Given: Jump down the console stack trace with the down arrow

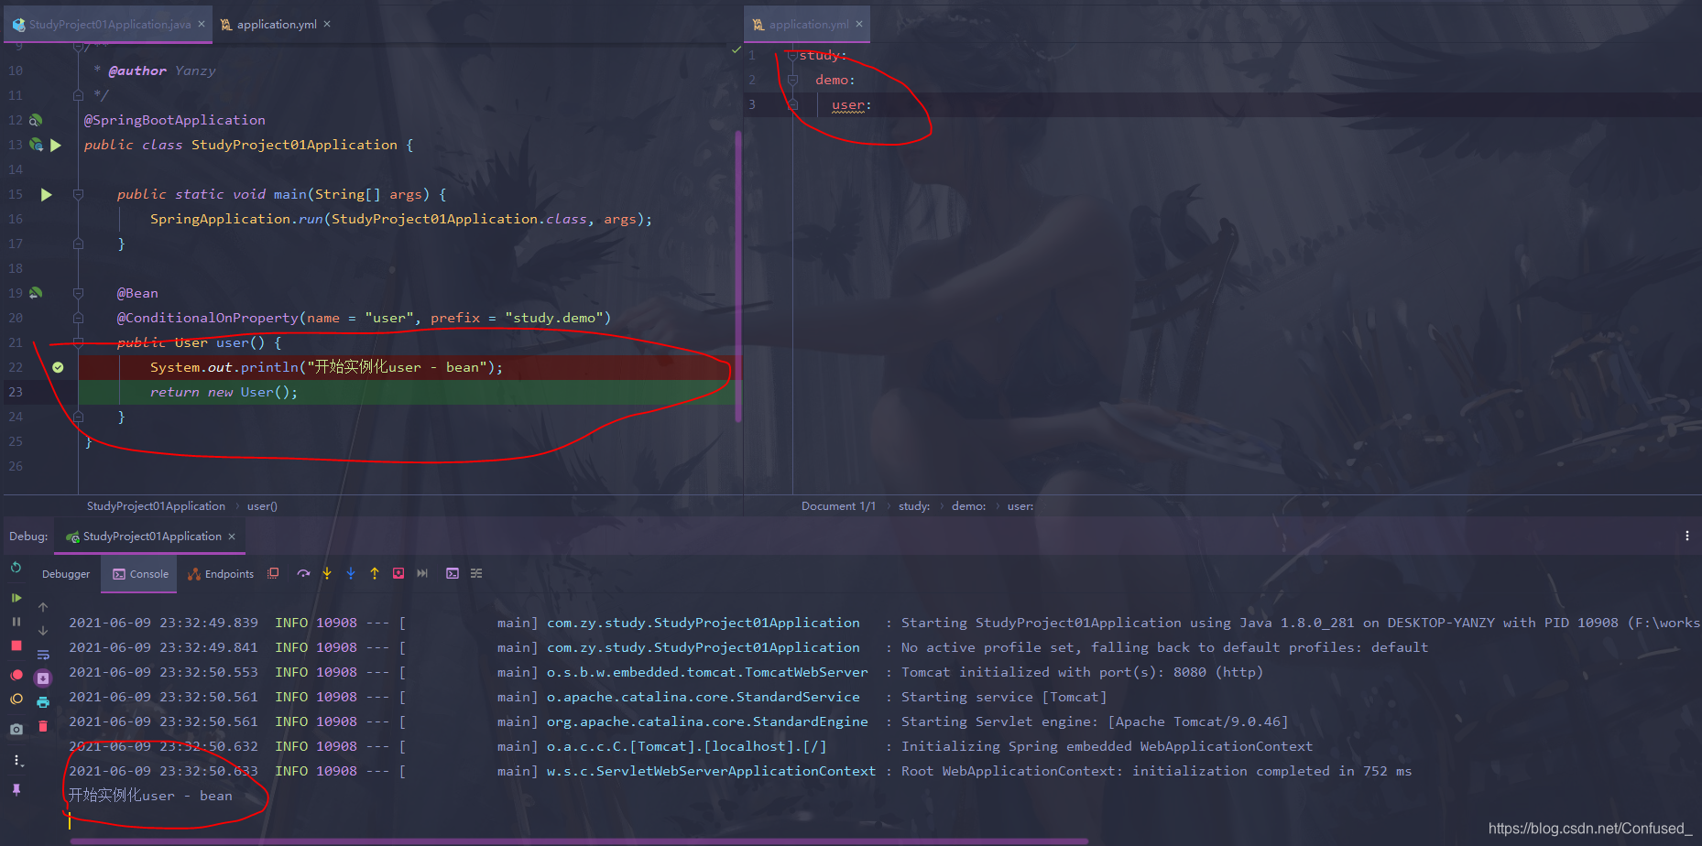Looking at the screenshot, I should [43, 631].
